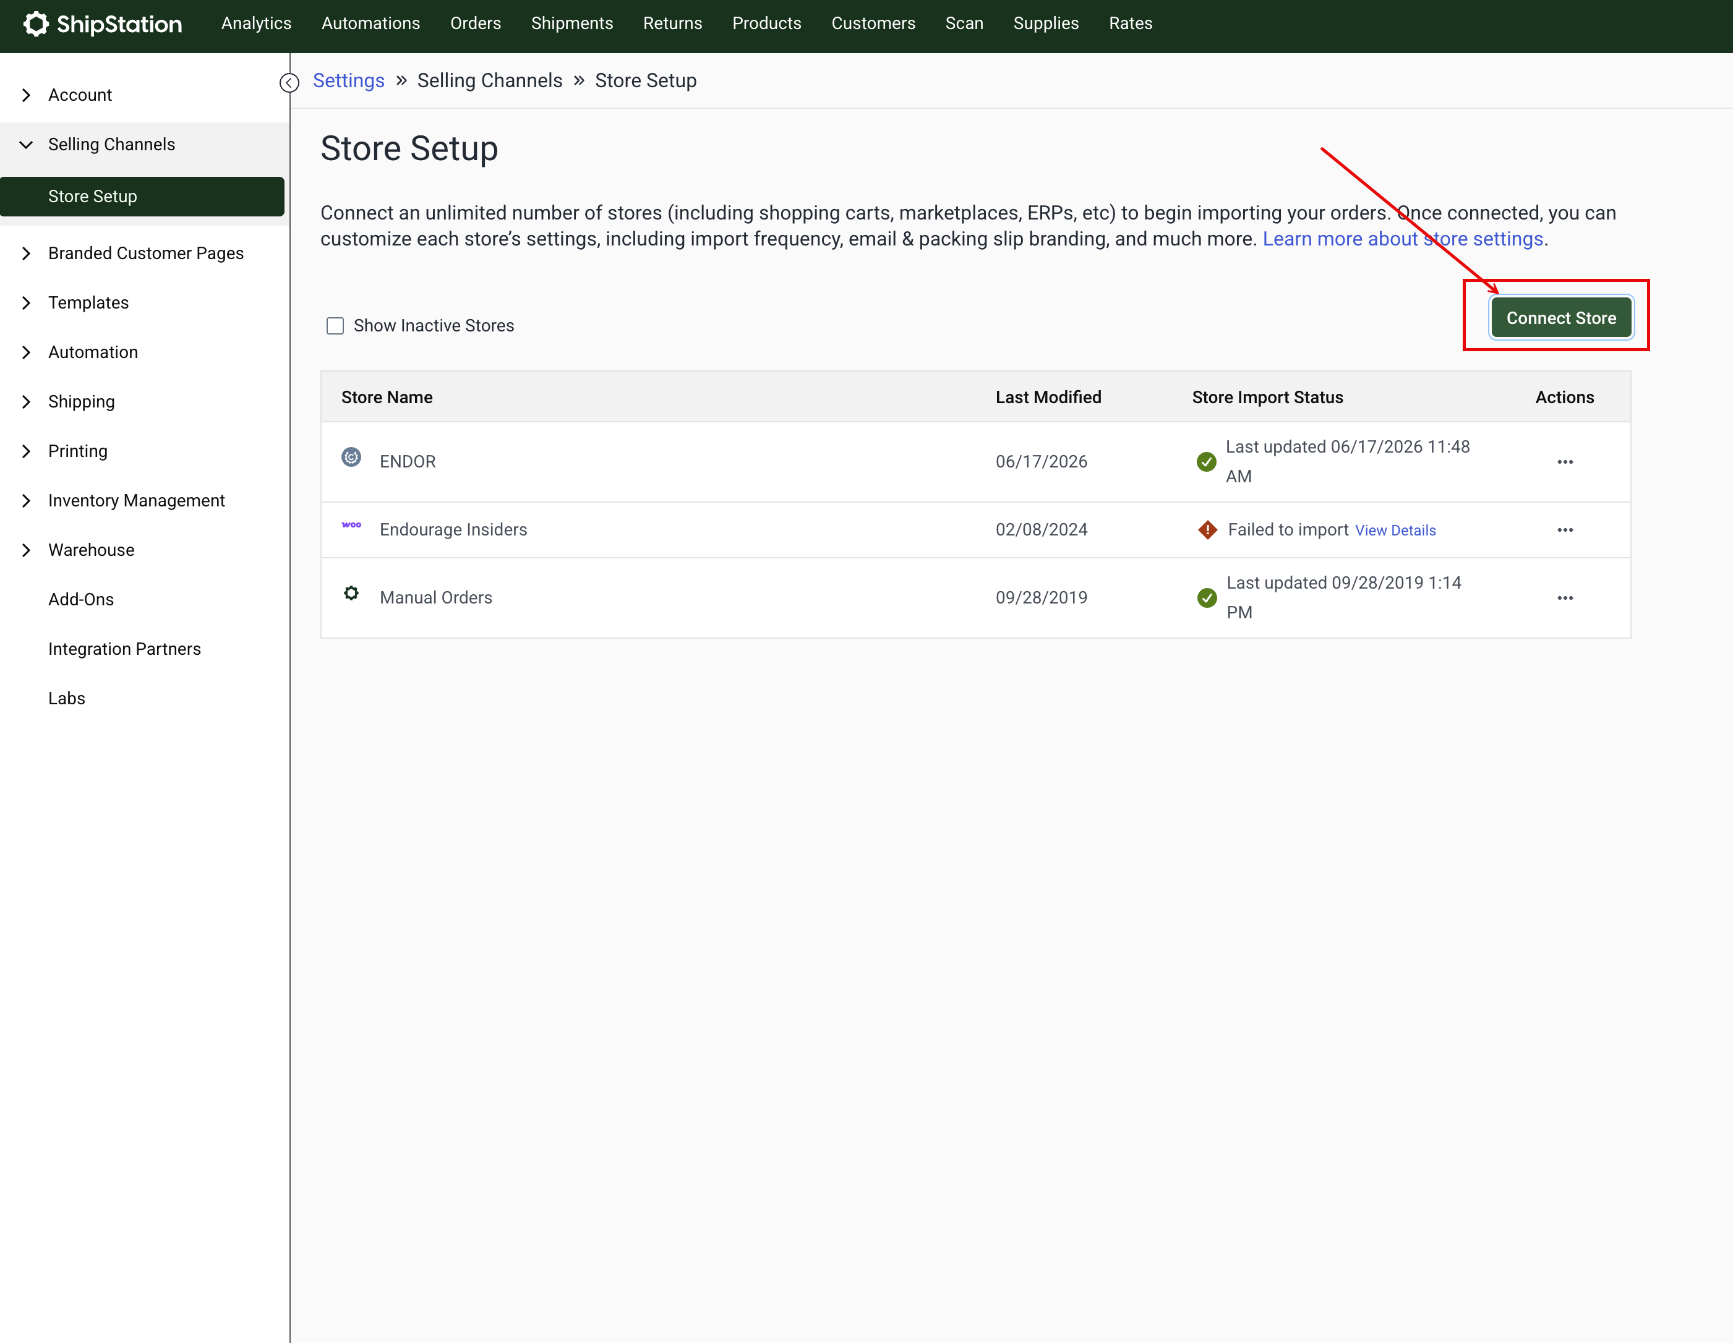1733x1343 pixels.
Task: Click the Connect Store button
Action: (1561, 318)
